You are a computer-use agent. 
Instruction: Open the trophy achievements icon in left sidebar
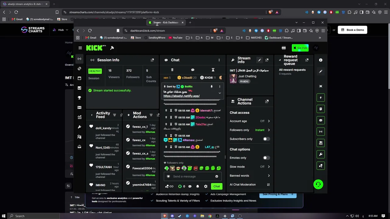coord(80,98)
